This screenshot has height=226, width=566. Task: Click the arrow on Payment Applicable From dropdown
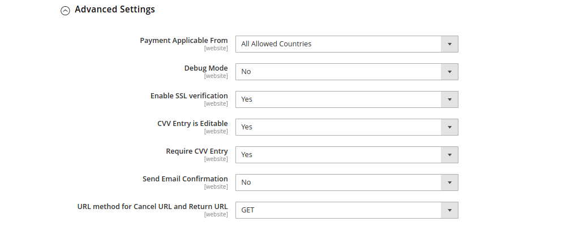[x=449, y=44]
